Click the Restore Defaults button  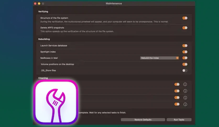click(143, 120)
